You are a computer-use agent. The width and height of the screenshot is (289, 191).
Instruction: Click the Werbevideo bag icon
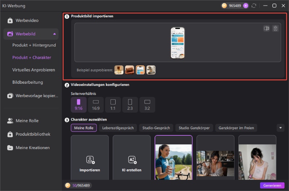10,21
